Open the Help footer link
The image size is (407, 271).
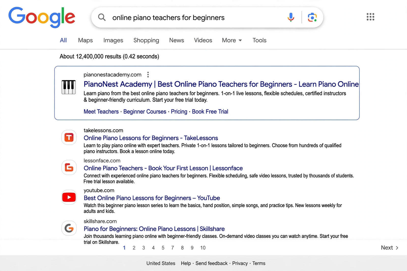pos(186,263)
